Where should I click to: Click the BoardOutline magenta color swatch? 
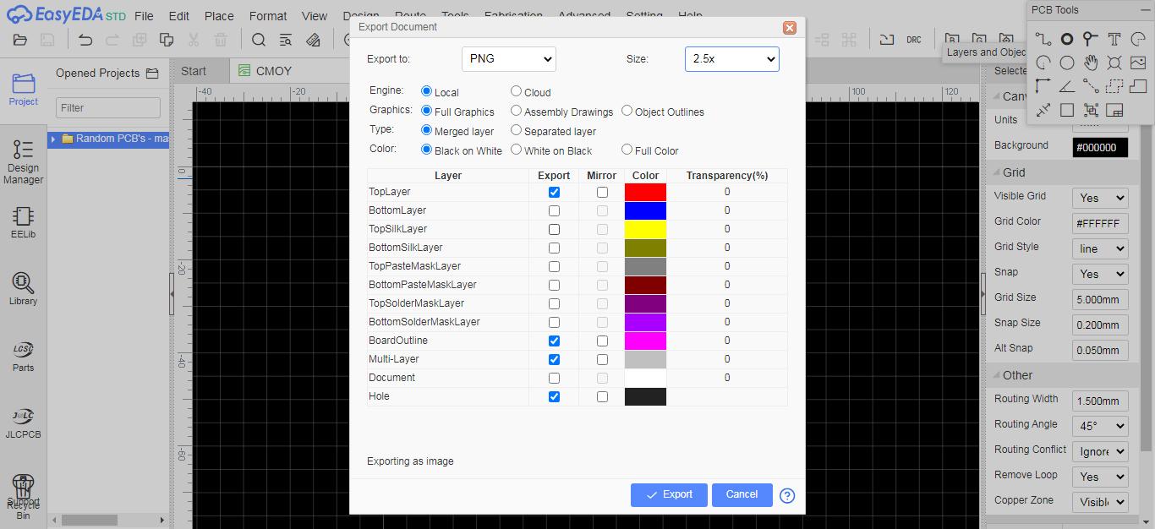pyautogui.click(x=645, y=341)
